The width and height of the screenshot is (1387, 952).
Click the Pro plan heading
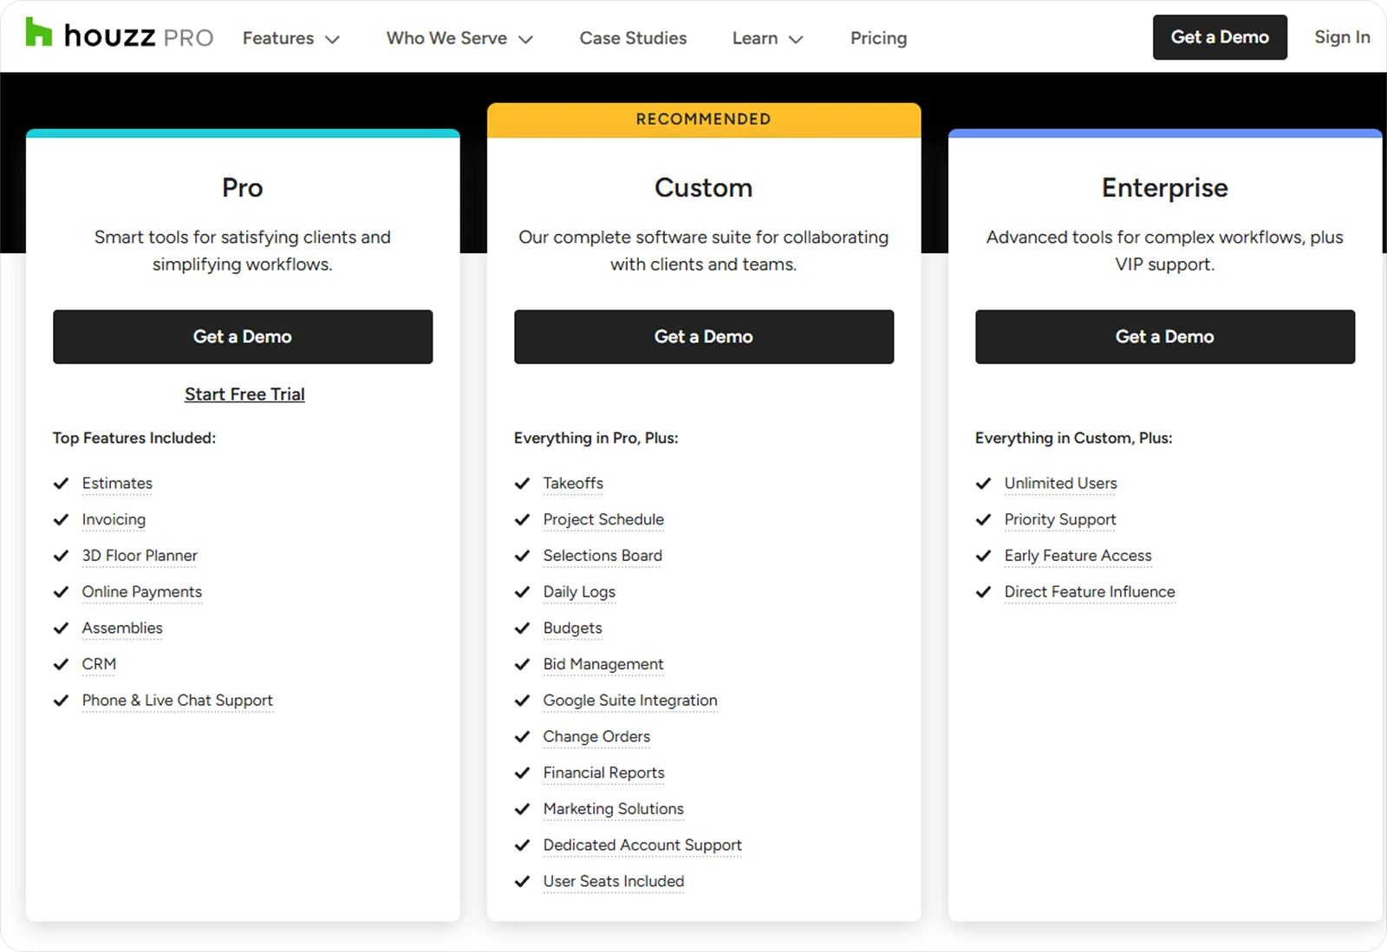click(x=243, y=188)
